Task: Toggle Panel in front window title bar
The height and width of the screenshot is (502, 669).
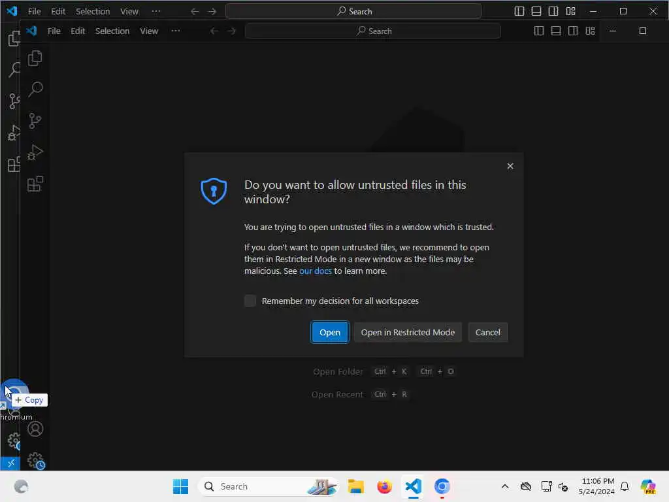Action: 556,31
